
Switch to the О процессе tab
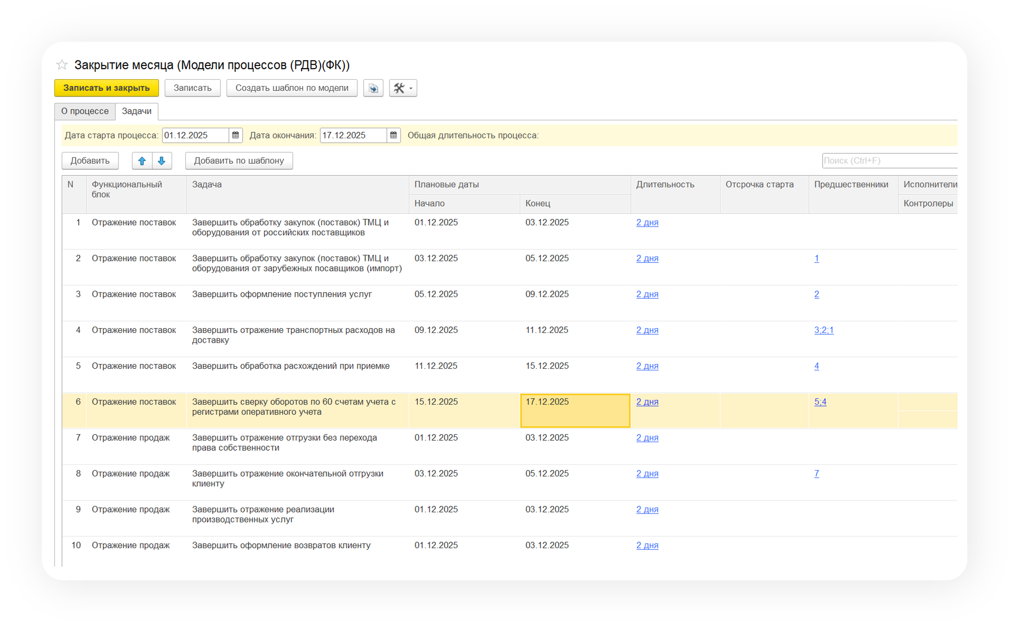tap(85, 111)
